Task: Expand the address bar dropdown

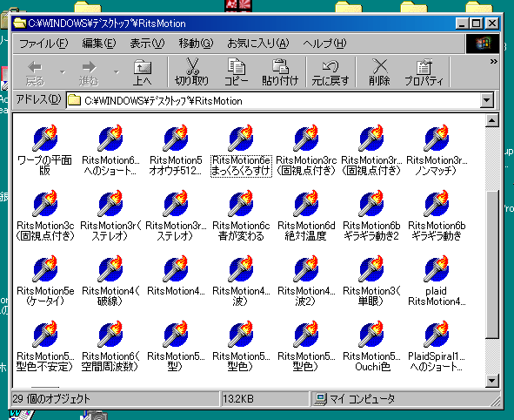Action: click(x=487, y=100)
